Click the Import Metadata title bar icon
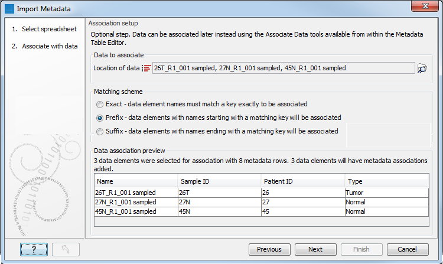 [x=9, y=8]
